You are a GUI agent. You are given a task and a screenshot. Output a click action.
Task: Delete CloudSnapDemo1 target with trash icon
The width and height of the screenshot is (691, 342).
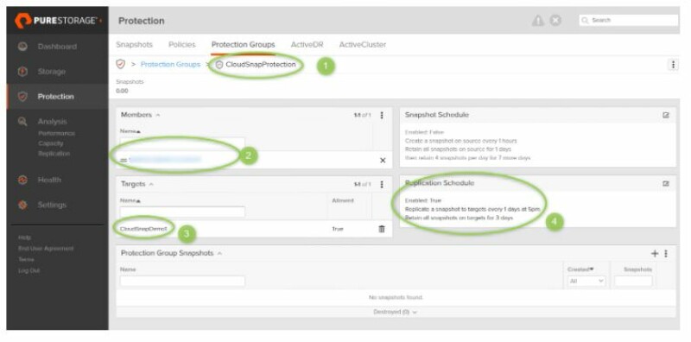point(382,229)
